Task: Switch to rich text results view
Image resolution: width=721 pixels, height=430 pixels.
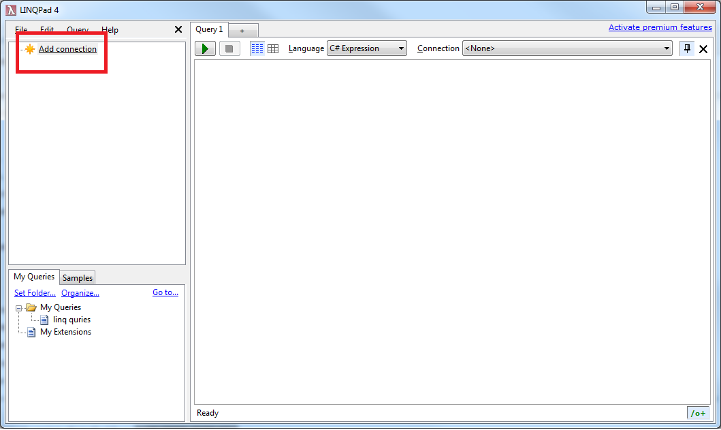Action: 257,49
